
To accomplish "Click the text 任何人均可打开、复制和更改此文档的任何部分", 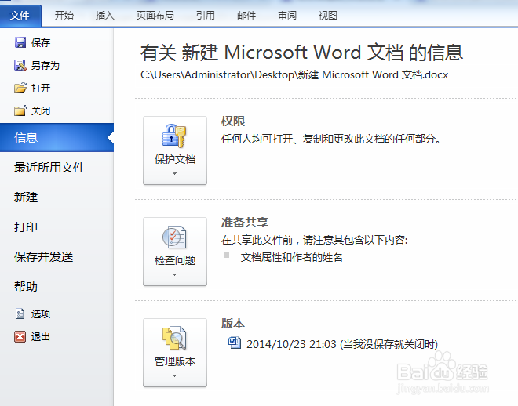I will (331, 139).
